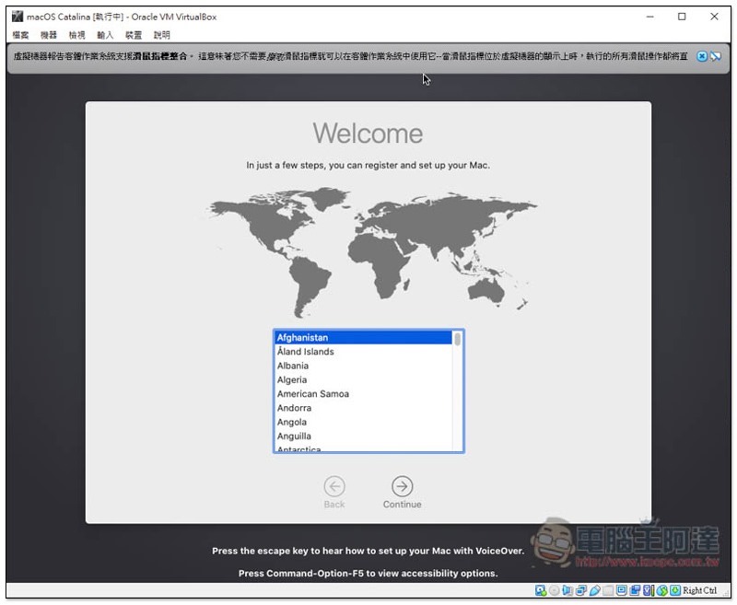This screenshot has width=737, height=605.
Task: Click the mouse integration status icon
Action: 662,590
